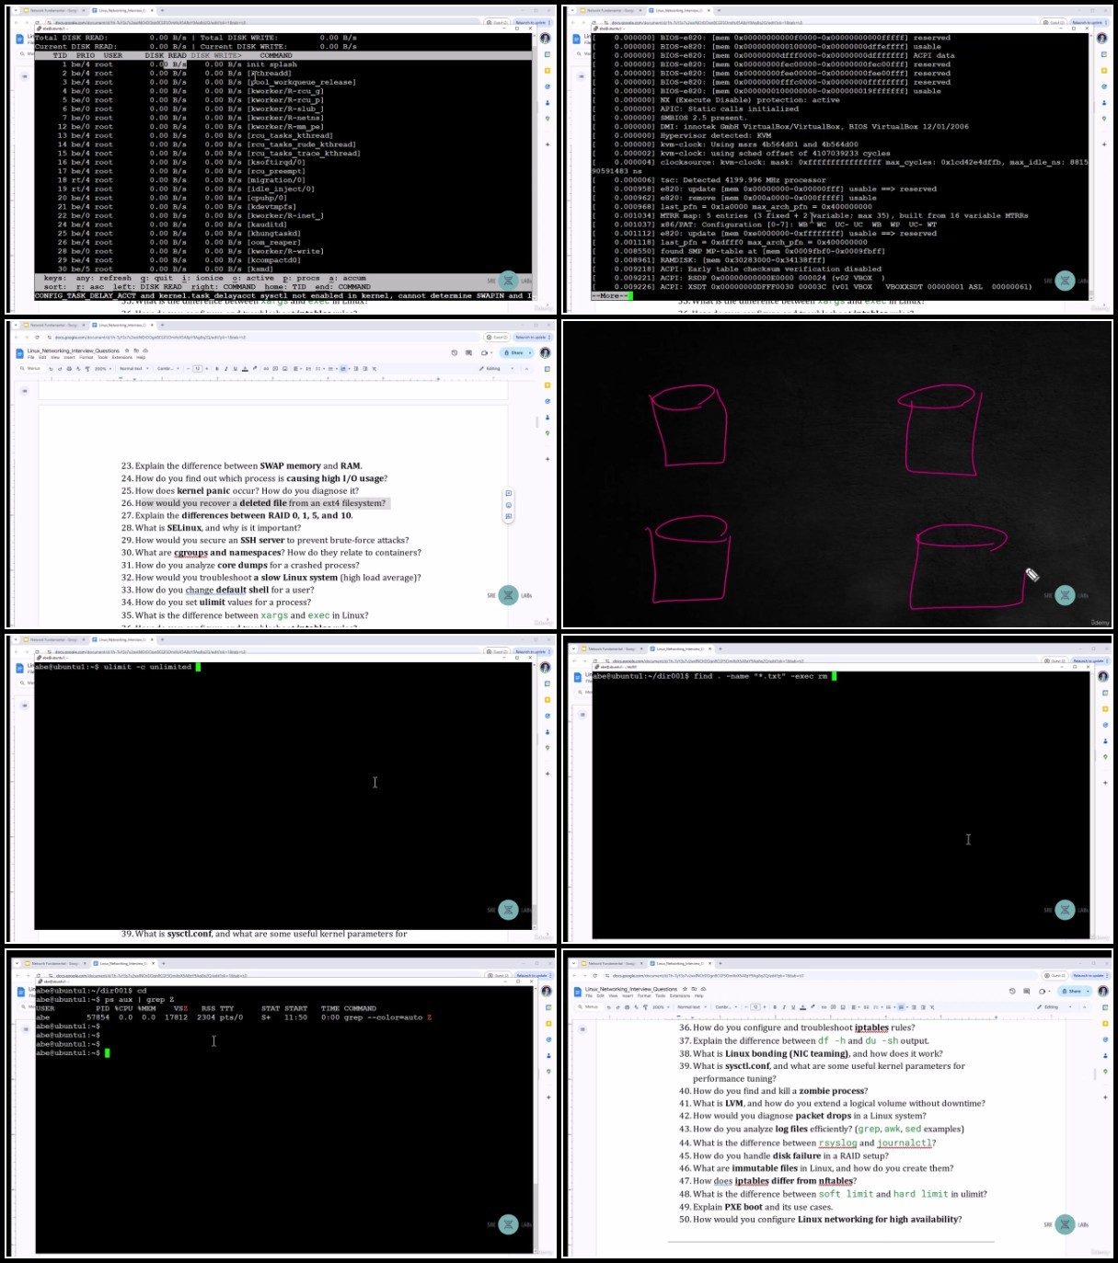
Task: Click floating emoji reaction icon beside question 26
Action: pyautogui.click(x=508, y=505)
